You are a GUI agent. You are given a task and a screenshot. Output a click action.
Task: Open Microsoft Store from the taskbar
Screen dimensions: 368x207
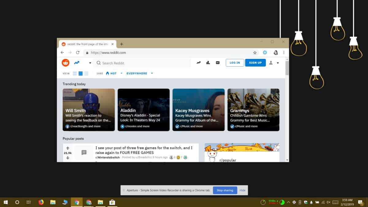click(x=112, y=202)
